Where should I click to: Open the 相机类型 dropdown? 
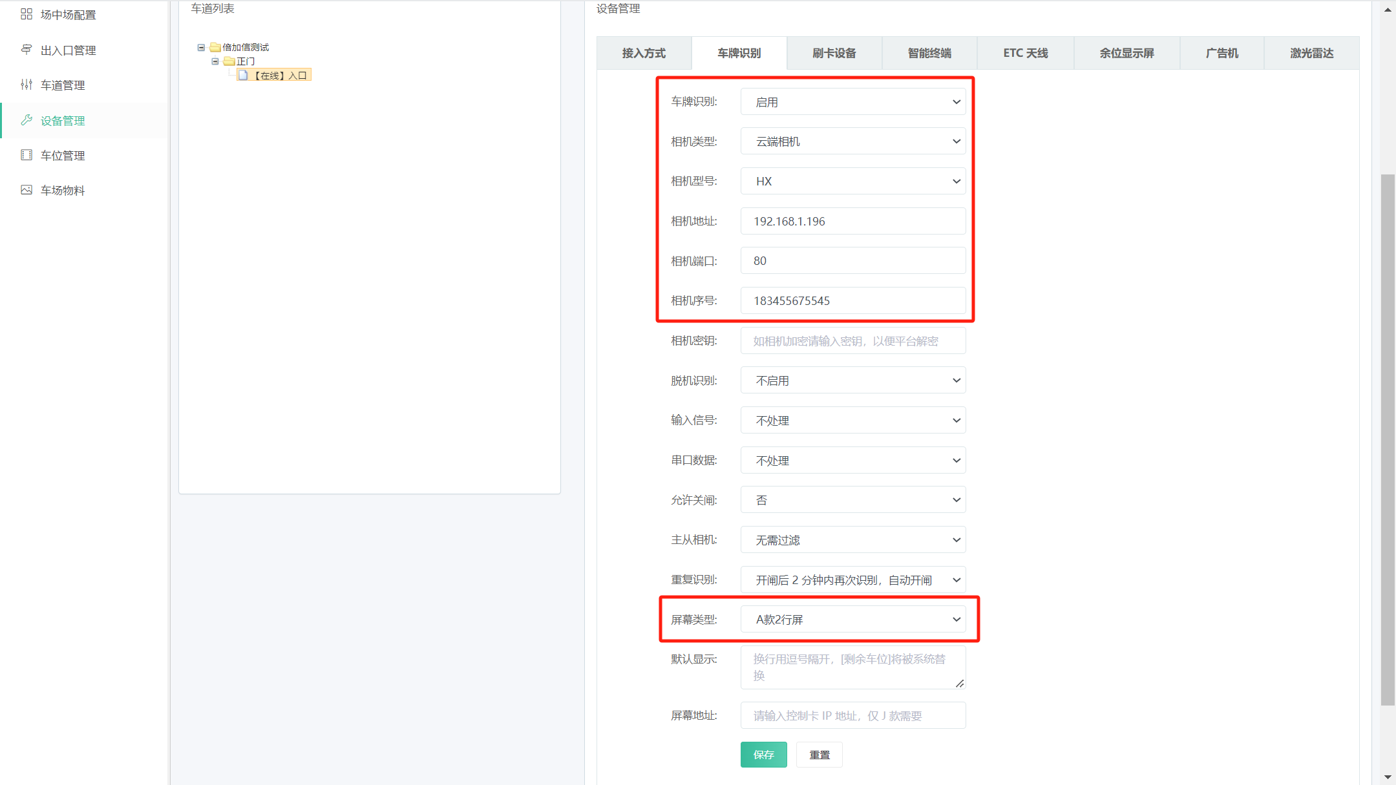point(852,141)
